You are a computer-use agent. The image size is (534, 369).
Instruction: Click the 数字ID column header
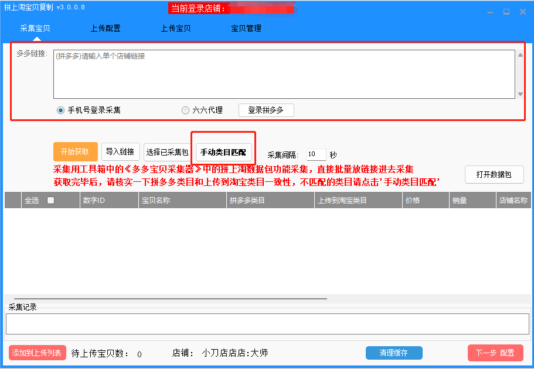(109, 201)
